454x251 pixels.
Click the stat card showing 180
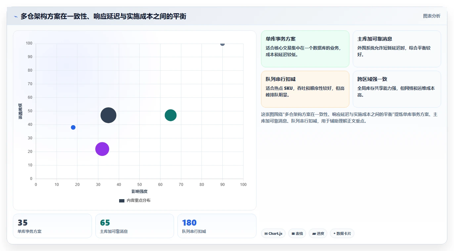click(217, 226)
